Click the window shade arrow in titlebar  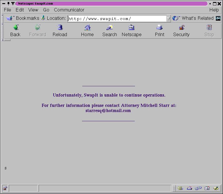[x=13, y=3]
